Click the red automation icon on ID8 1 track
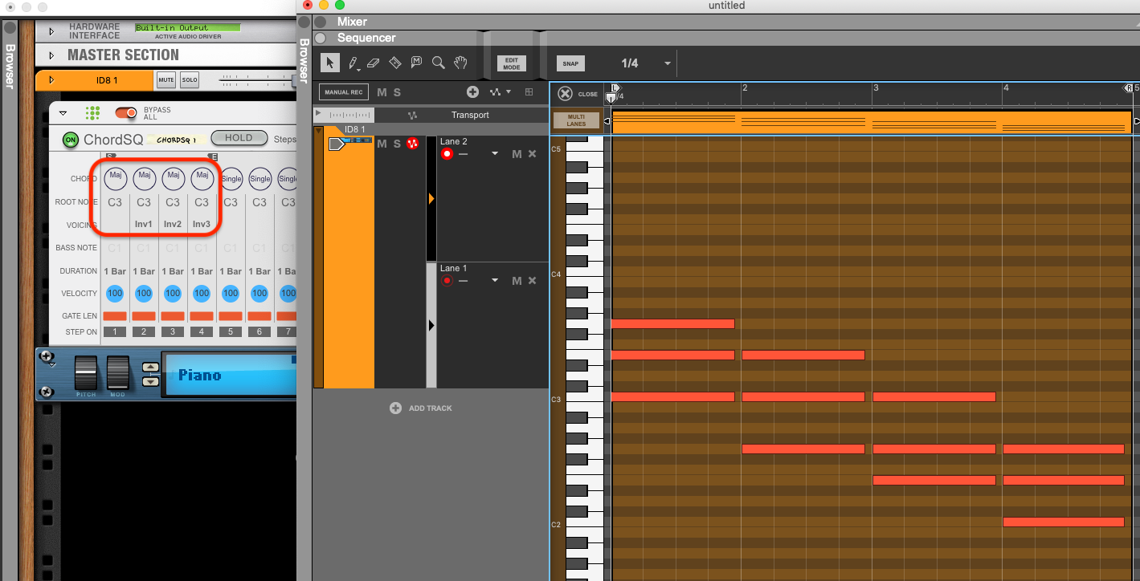This screenshot has height=581, width=1140. 413,144
